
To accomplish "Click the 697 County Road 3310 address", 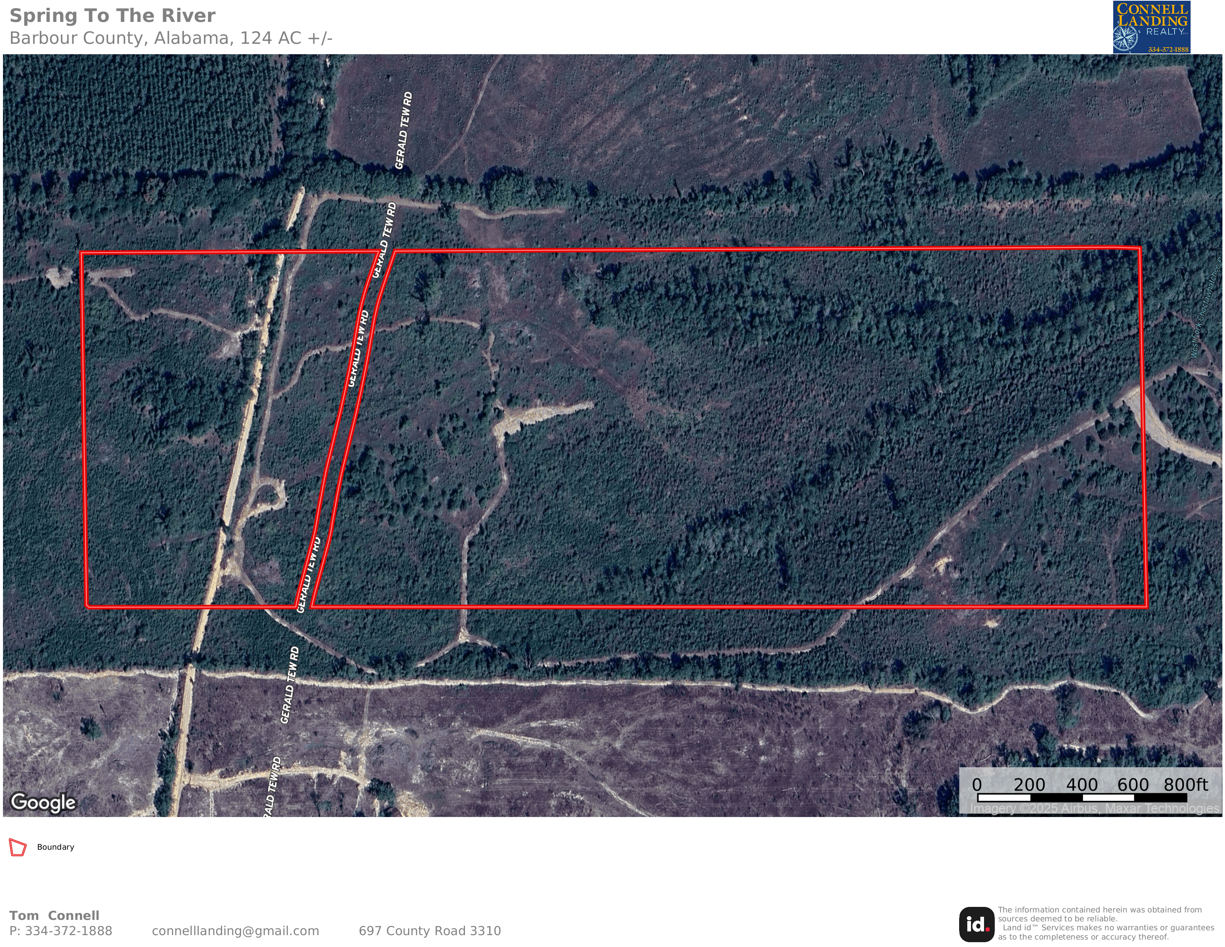I will pyautogui.click(x=430, y=931).
